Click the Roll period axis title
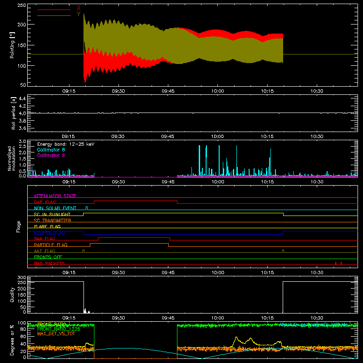Screen dimensions: 363x363 tap(14, 113)
